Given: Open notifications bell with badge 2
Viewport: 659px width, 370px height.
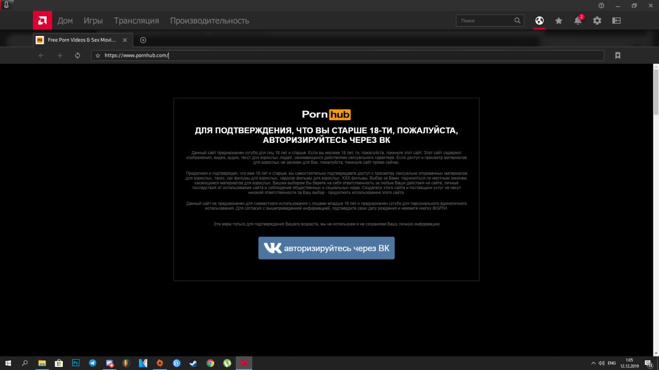Looking at the screenshot, I should click(x=578, y=21).
